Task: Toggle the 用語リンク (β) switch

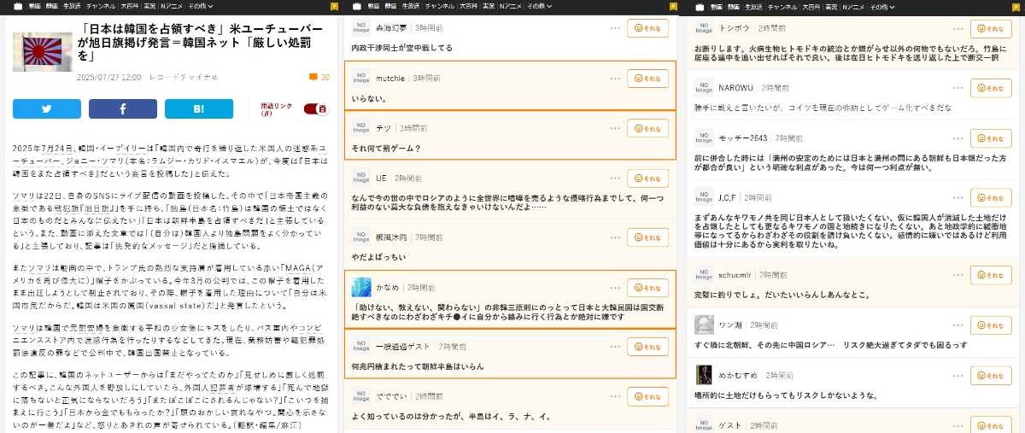Action: [x=314, y=108]
